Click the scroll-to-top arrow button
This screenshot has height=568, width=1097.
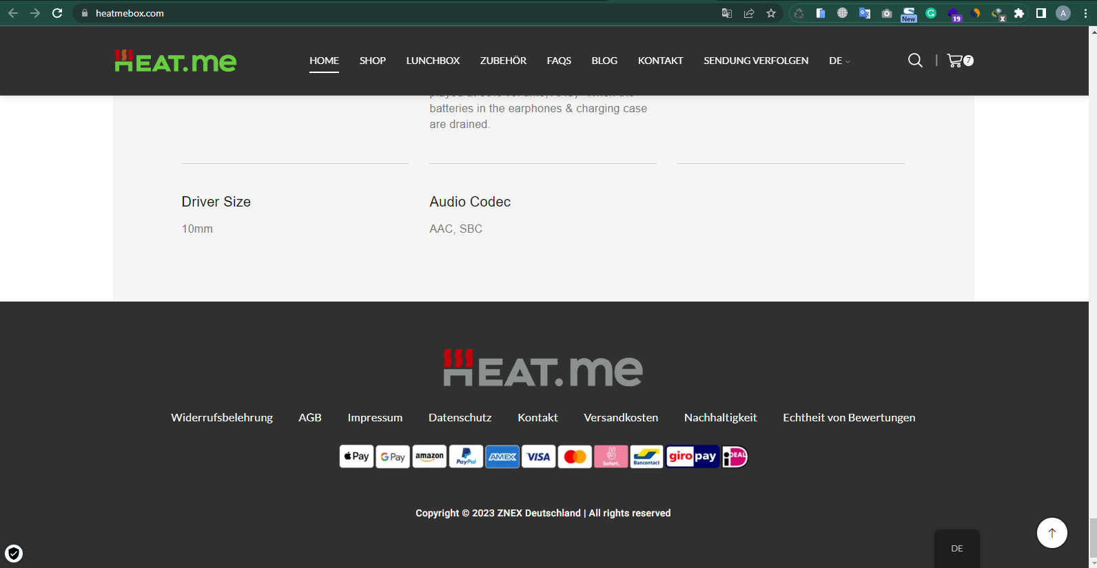click(1052, 533)
